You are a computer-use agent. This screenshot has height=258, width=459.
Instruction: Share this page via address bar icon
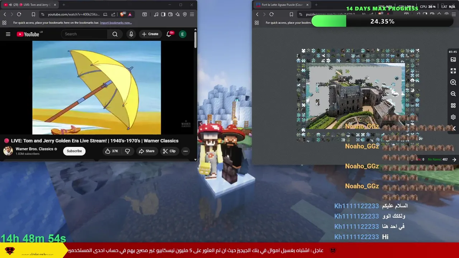(x=113, y=14)
